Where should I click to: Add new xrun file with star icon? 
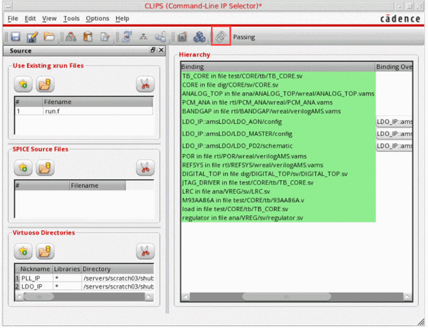pyautogui.click(x=23, y=84)
